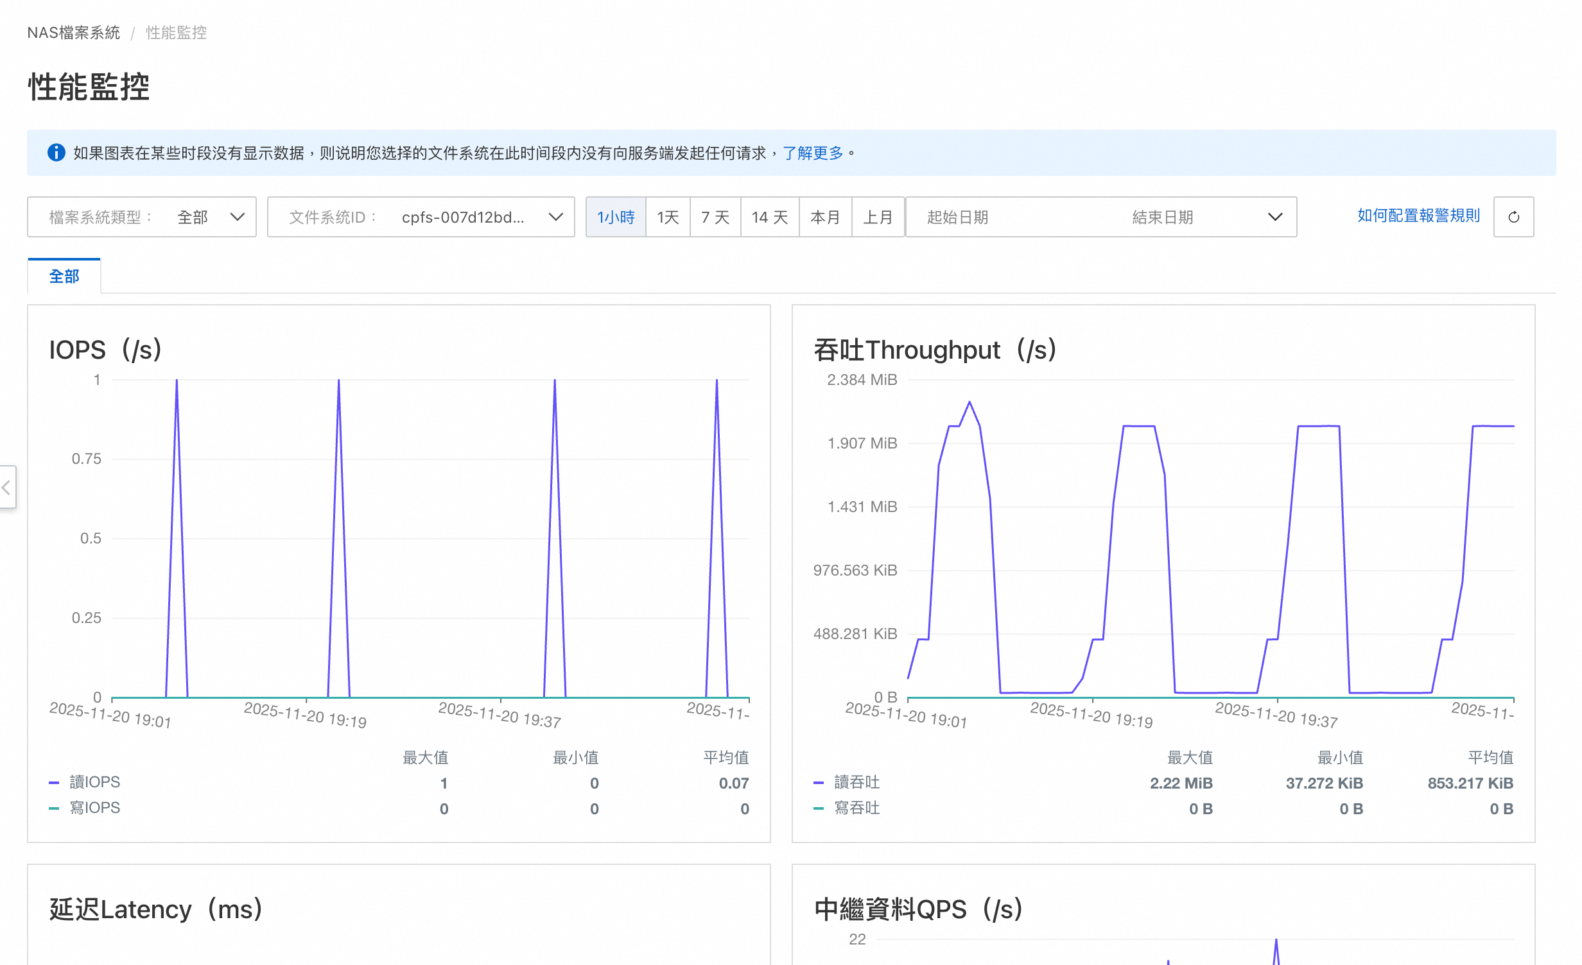Select the 全部 tab
The width and height of the screenshot is (1582, 965).
click(64, 277)
